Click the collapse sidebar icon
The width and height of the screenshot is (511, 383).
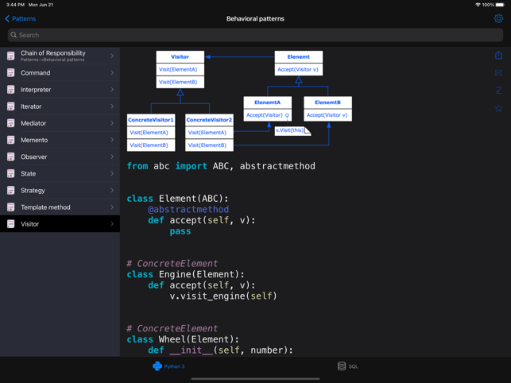[x=498, y=72]
